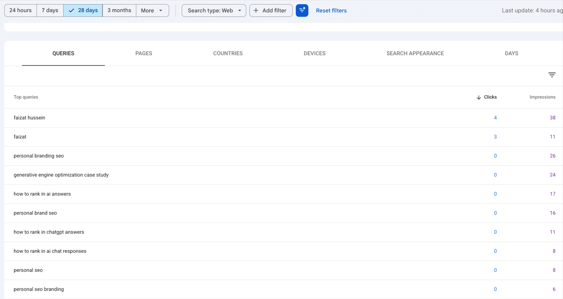Select the 'personal branding seo' query
Viewport: 563px width, 299px height.
(x=284, y=156)
